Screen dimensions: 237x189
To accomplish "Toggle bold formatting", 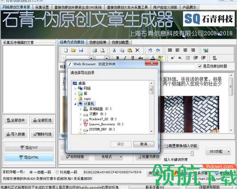I will (x=118, y=58).
